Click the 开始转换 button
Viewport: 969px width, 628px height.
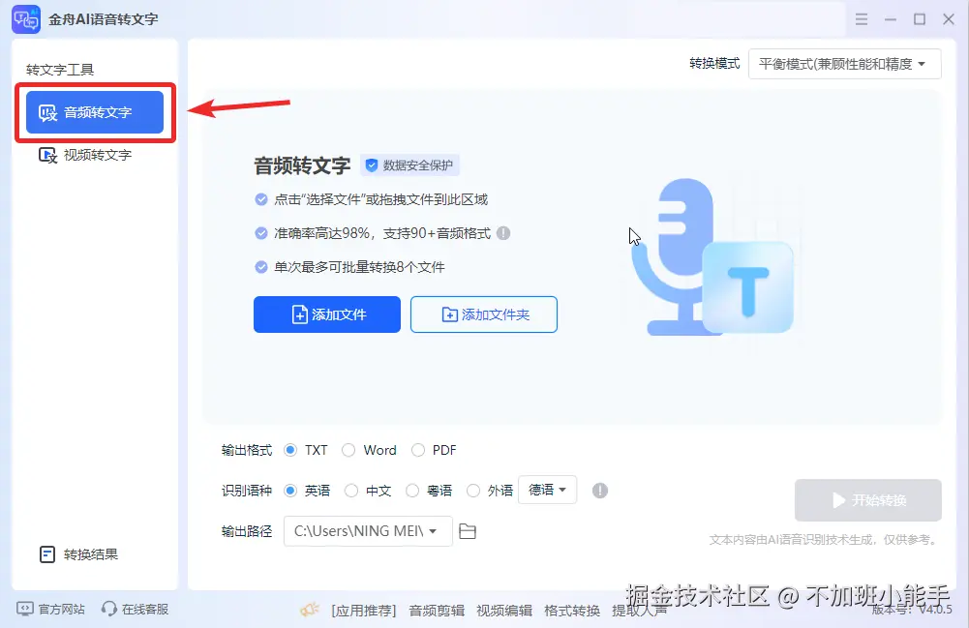click(867, 500)
